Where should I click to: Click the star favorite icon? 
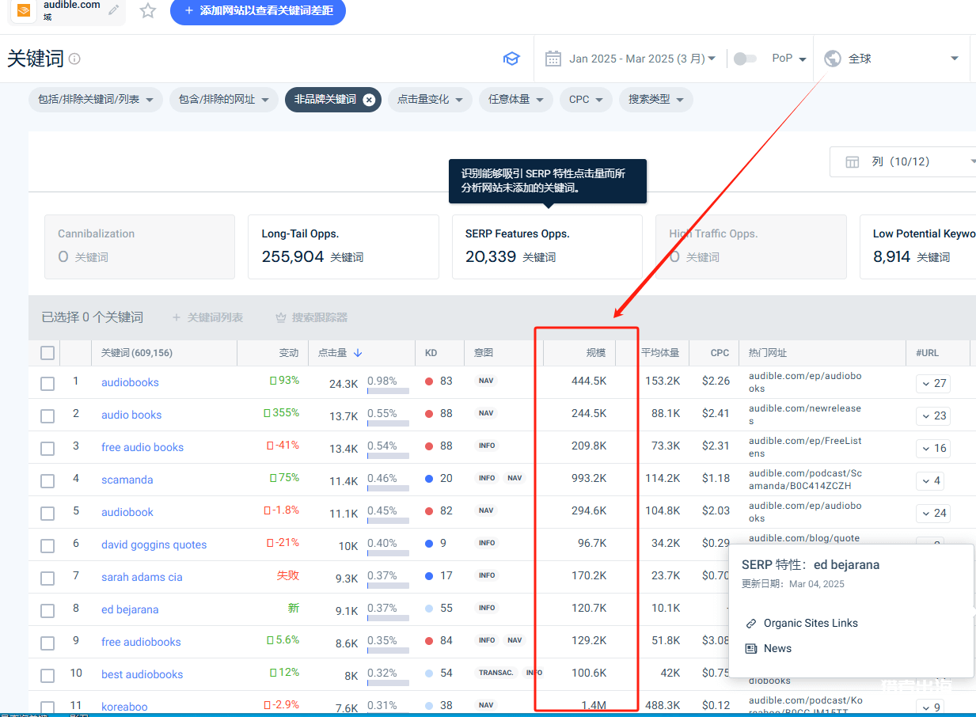pos(147,10)
